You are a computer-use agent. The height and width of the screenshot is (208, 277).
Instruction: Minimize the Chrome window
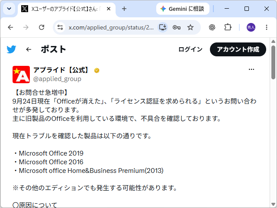pos(227,9)
